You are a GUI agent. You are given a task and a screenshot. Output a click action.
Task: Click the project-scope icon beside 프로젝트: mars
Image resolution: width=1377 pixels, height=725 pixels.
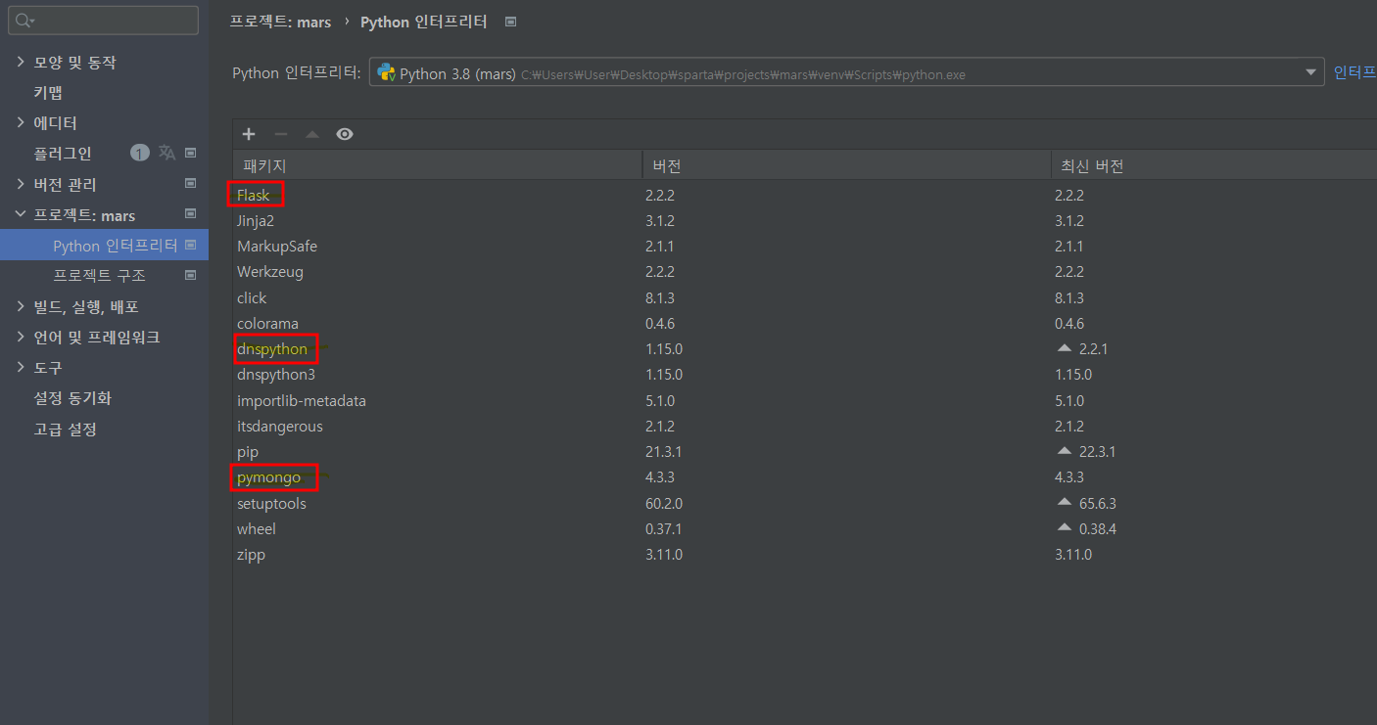(191, 214)
